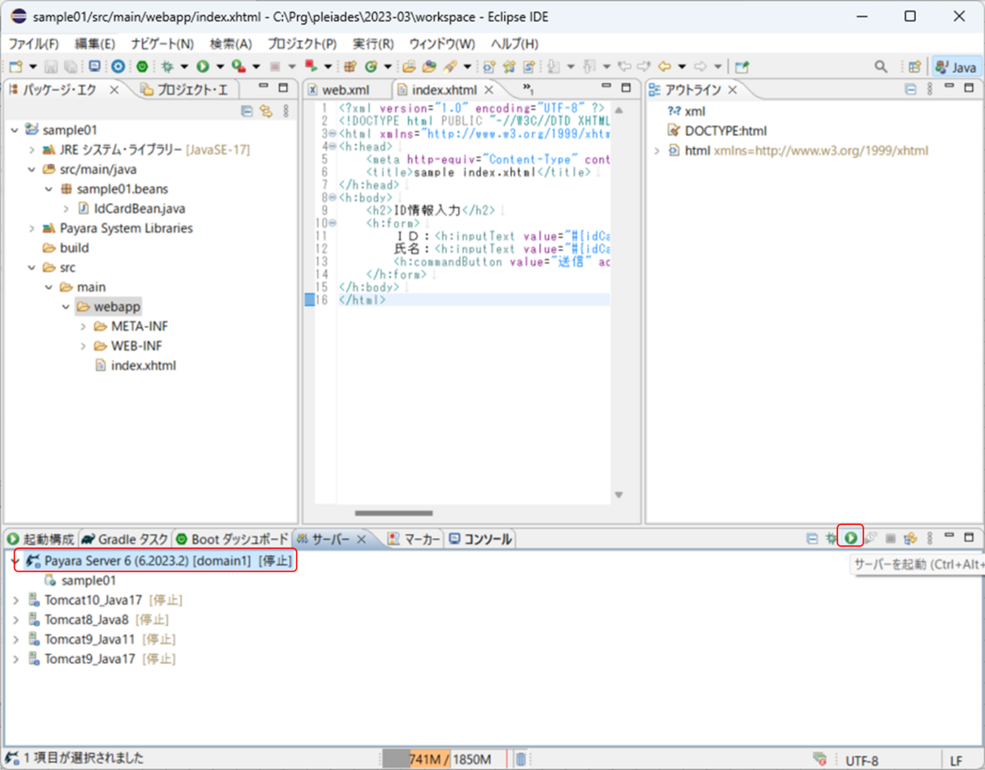Select DOCTYPE:html in Outline
This screenshot has height=770, width=985.
[717, 131]
